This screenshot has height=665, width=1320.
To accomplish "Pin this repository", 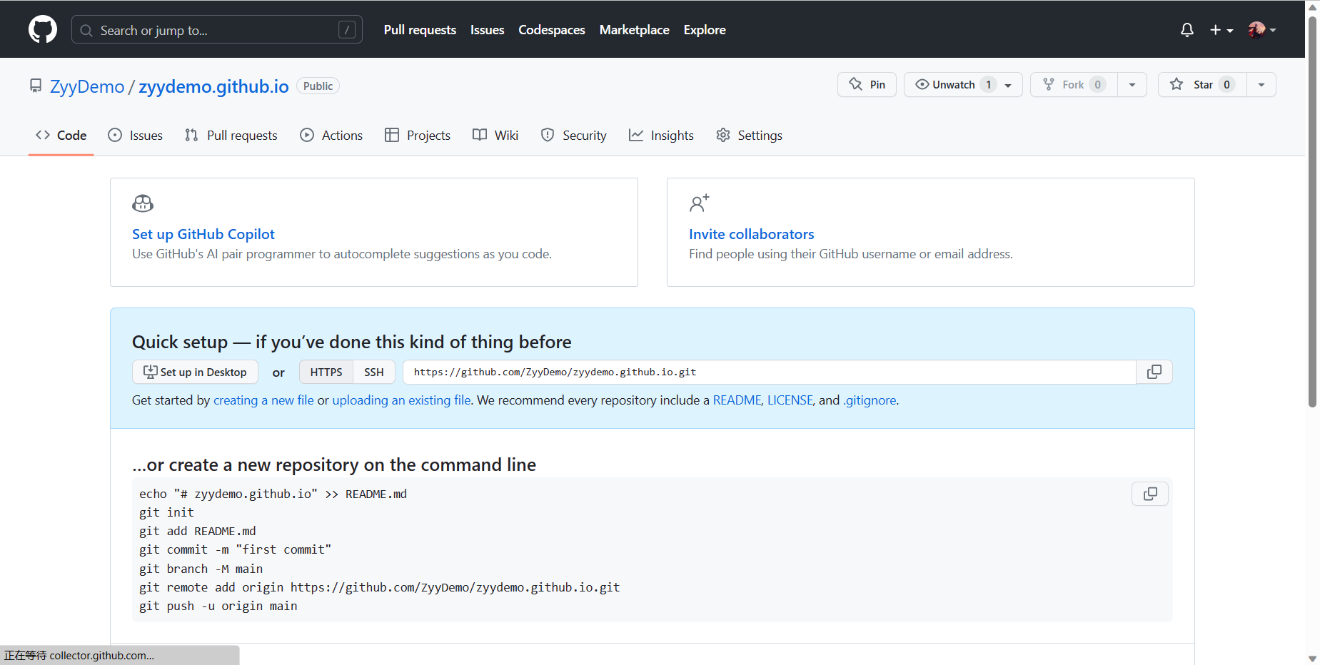I will pos(867,85).
